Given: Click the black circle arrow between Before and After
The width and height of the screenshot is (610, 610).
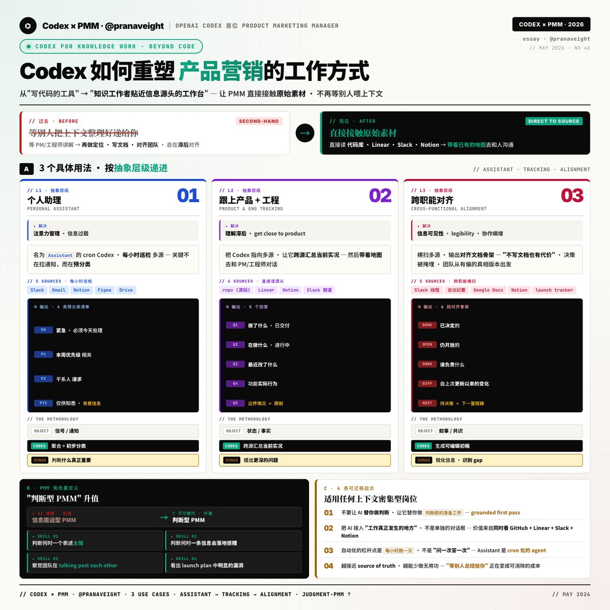Looking at the screenshot, I should pos(305,133).
